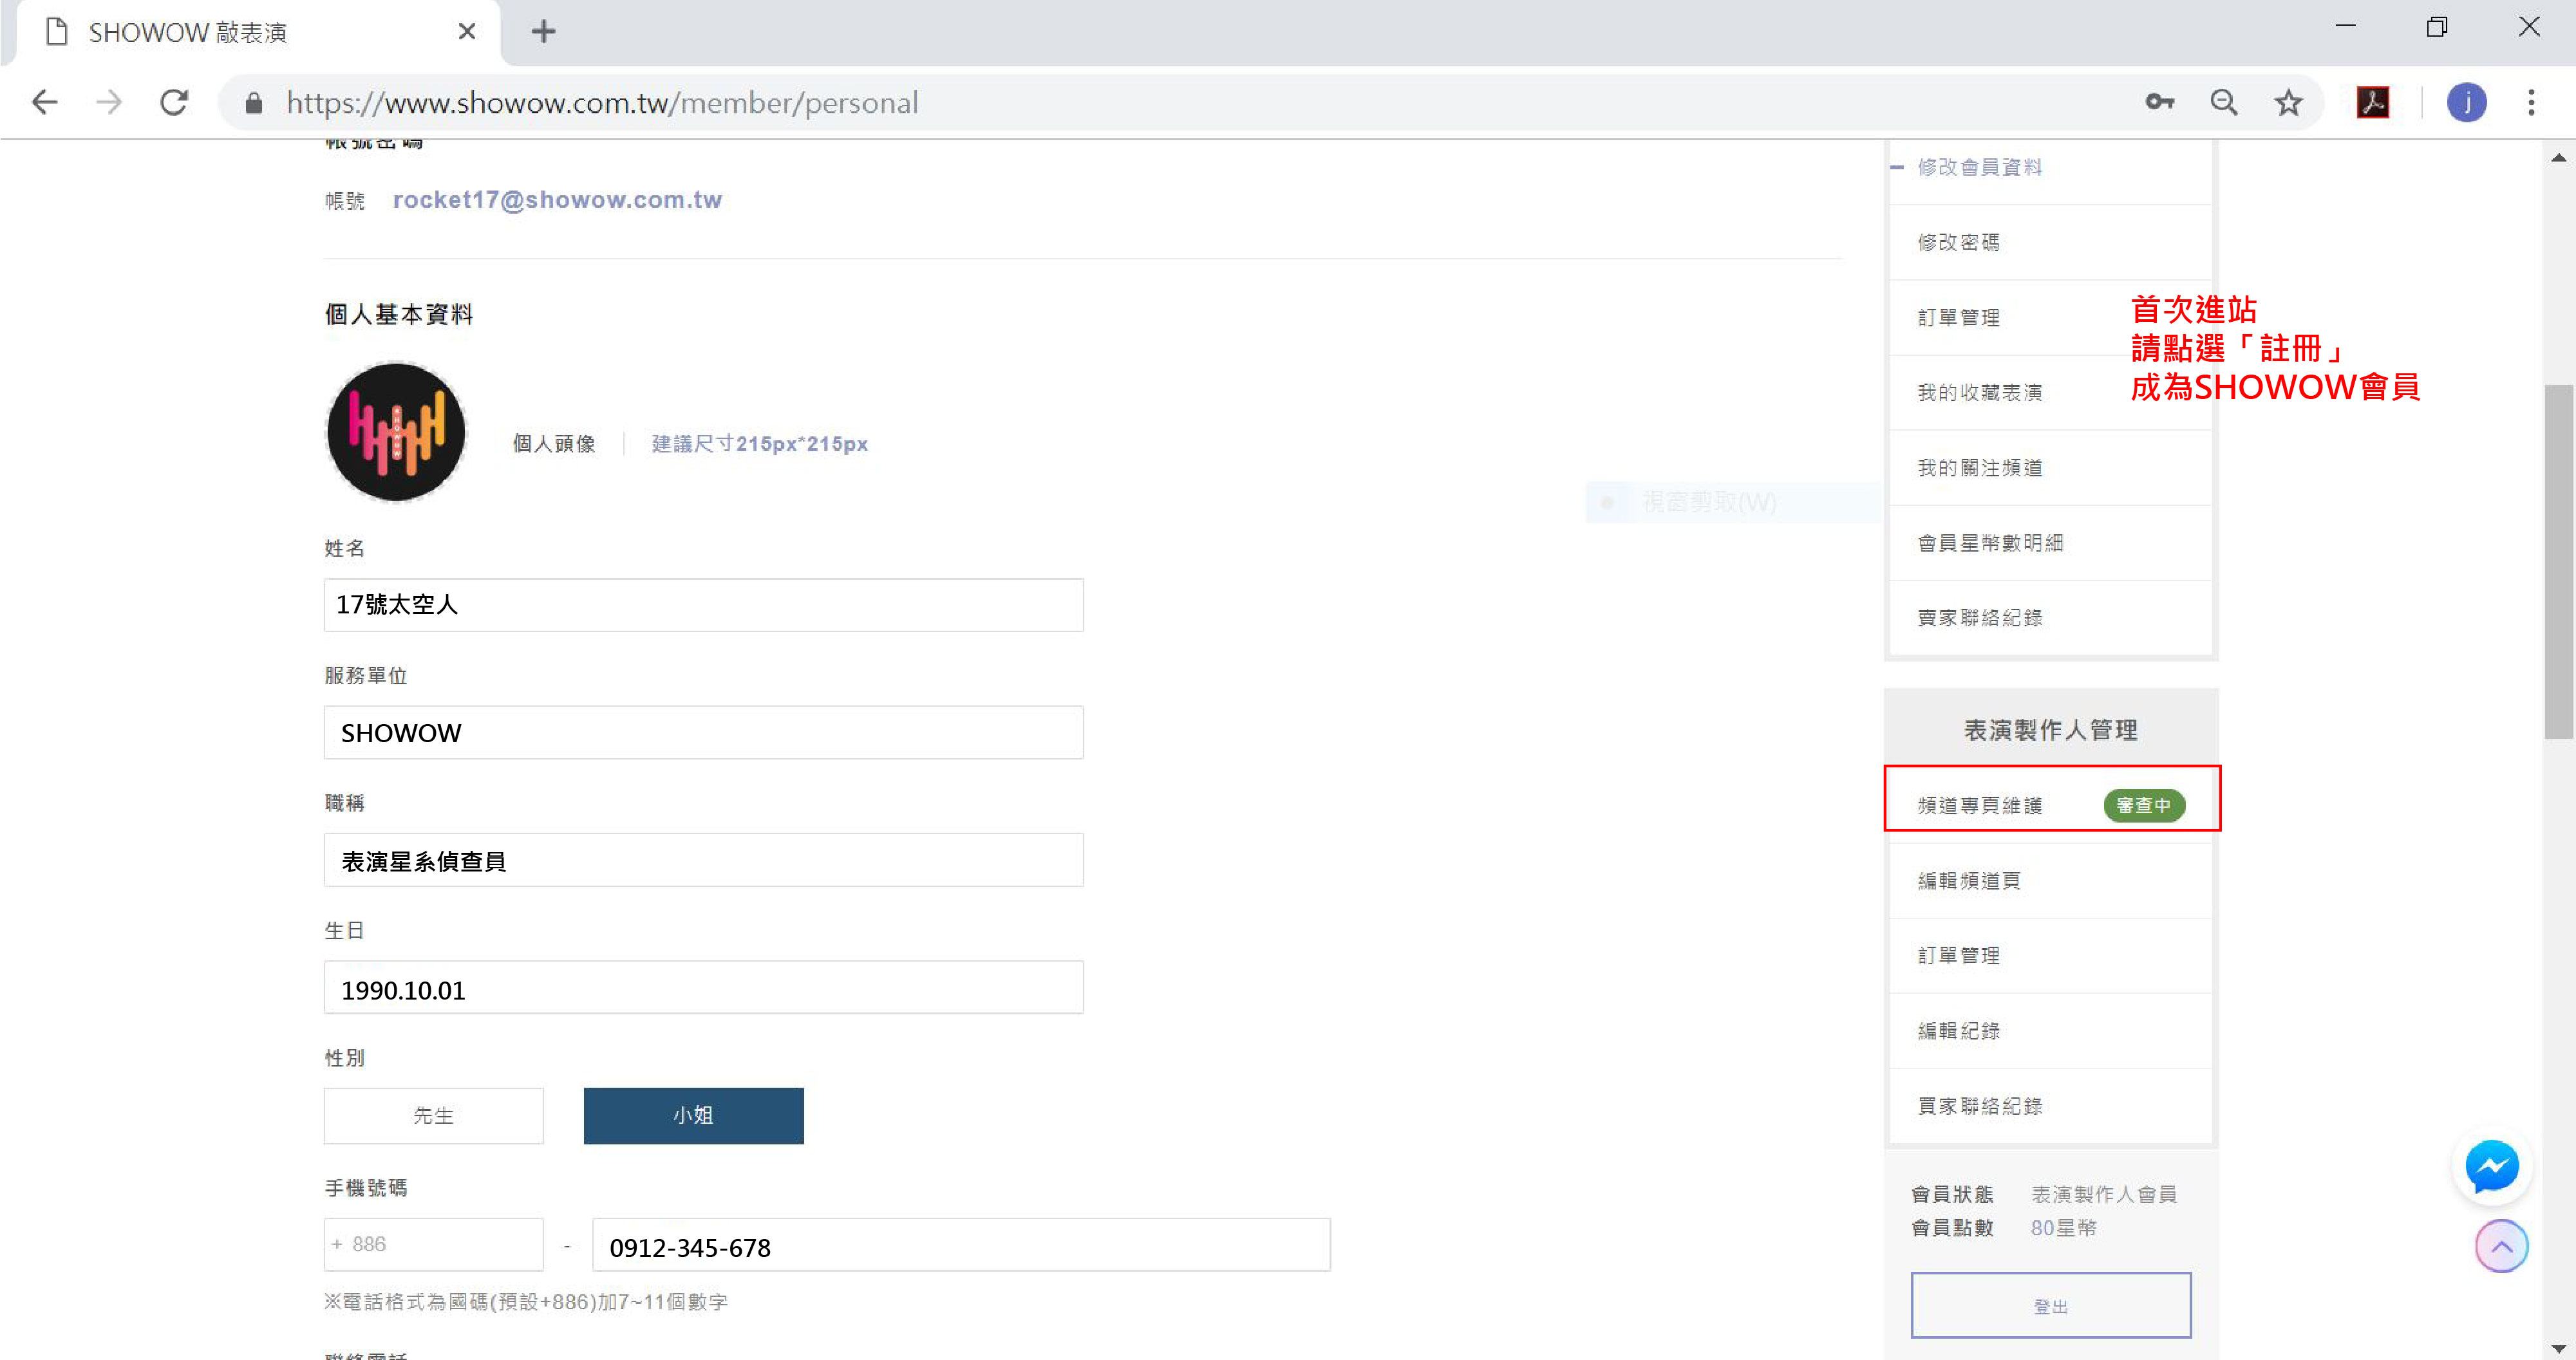Close the SHOWOW 敲表演 tab

(x=467, y=32)
